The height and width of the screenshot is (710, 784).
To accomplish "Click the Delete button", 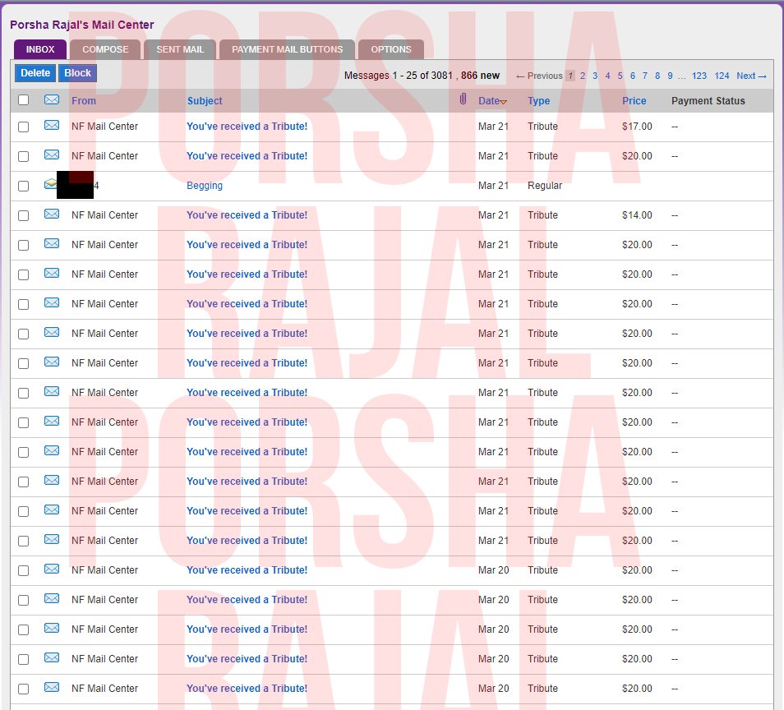I will pyautogui.click(x=35, y=73).
